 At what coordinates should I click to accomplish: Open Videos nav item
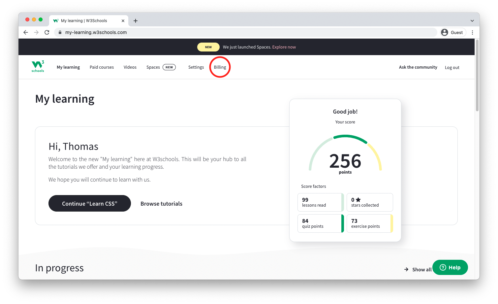click(130, 67)
